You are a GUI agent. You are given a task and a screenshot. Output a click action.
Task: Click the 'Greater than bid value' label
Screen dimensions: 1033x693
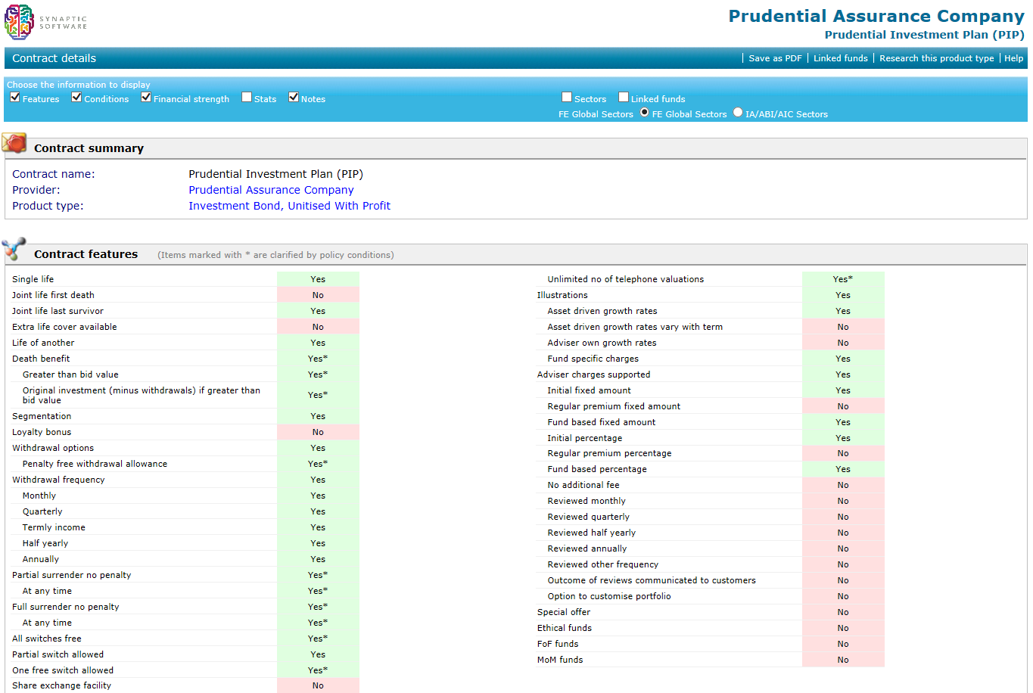pos(70,374)
